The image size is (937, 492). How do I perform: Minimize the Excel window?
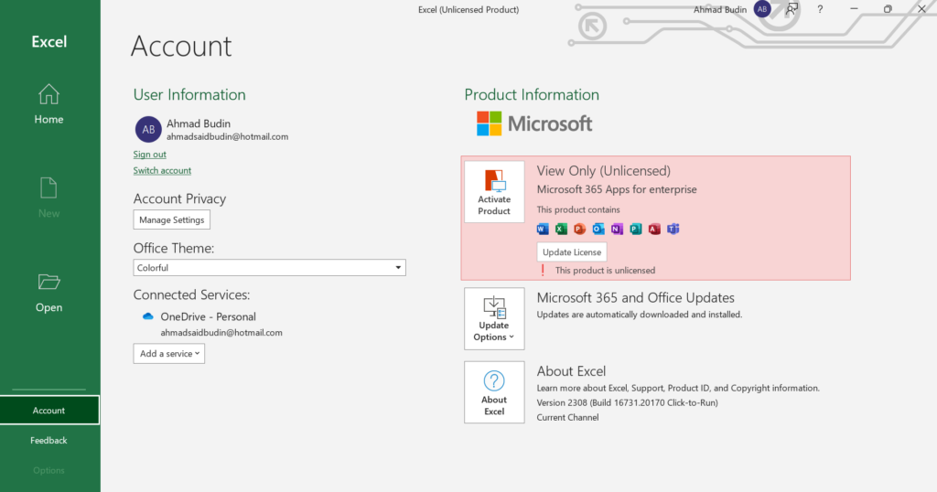click(x=854, y=9)
